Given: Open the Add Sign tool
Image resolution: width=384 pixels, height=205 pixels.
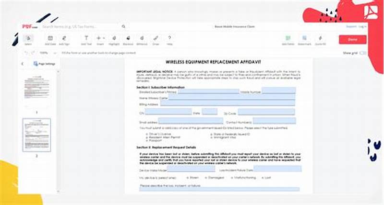Looking at the screenshot, I should 64,40.
